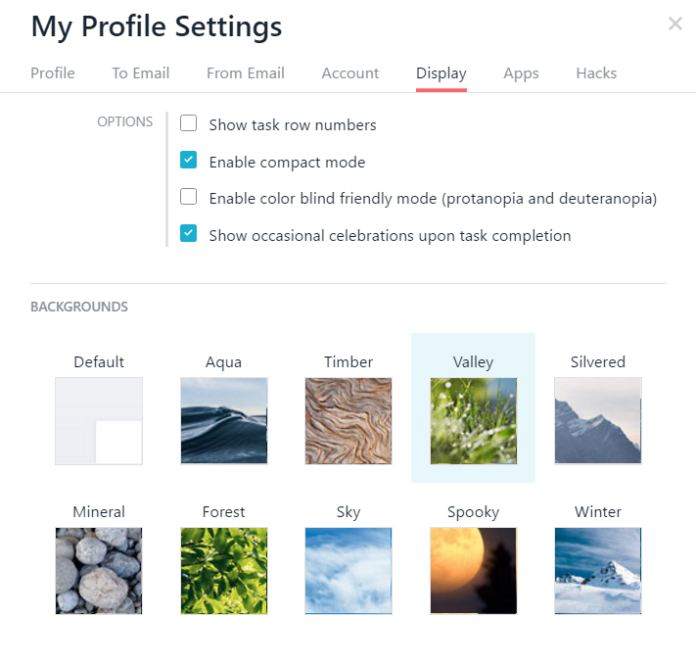
Task: Pick the Timber wood background
Action: pyautogui.click(x=348, y=420)
